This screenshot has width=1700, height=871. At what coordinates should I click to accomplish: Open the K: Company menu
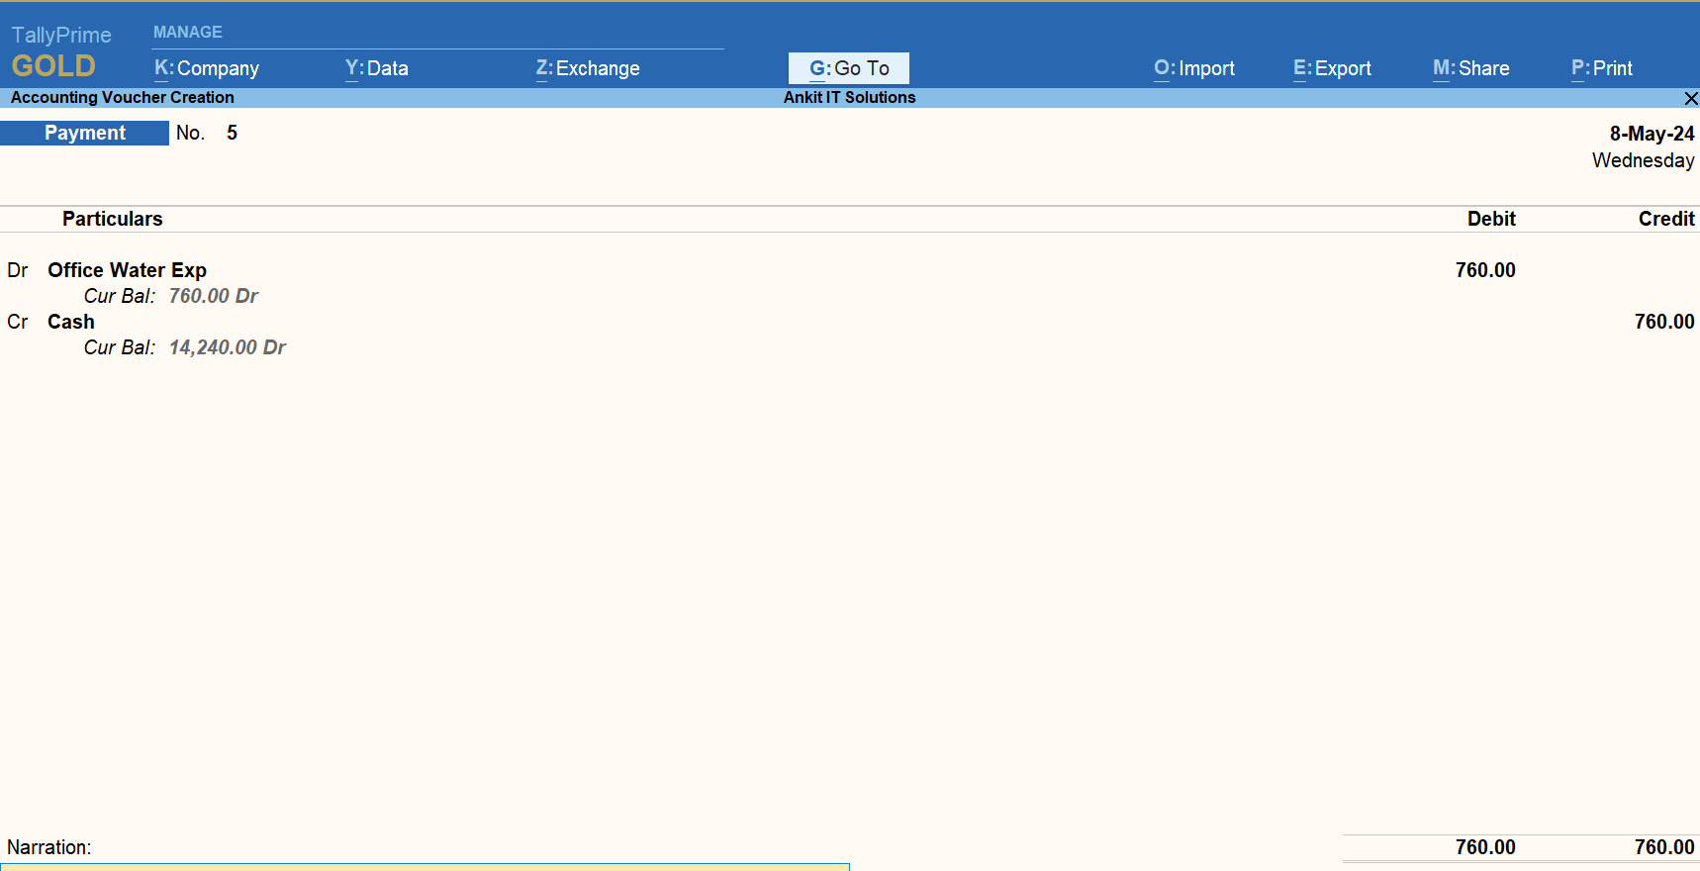[x=207, y=68]
